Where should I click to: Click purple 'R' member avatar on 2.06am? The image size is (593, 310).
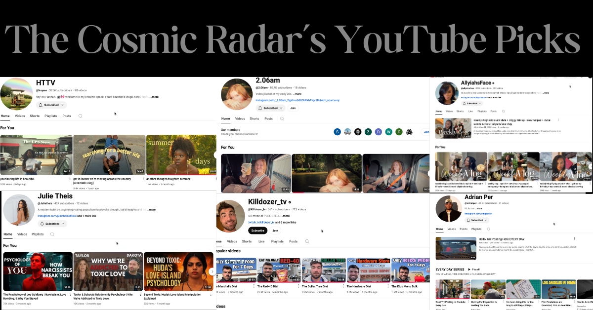pyautogui.click(x=378, y=132)
